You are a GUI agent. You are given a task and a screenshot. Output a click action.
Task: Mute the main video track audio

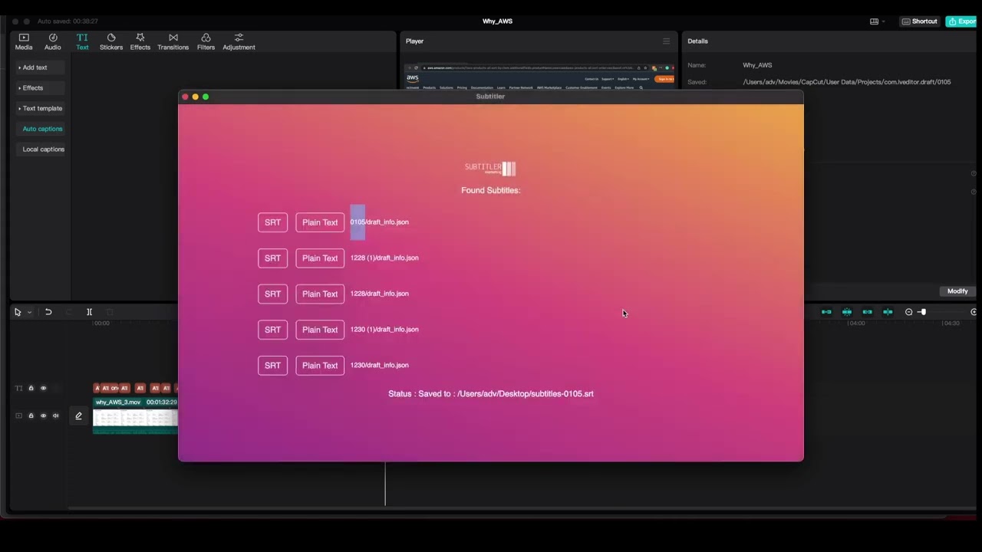pos(55,416)
